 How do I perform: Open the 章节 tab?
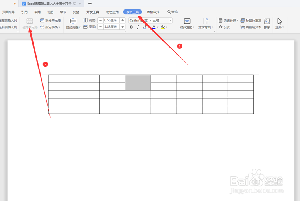click(x=63, y=12)
